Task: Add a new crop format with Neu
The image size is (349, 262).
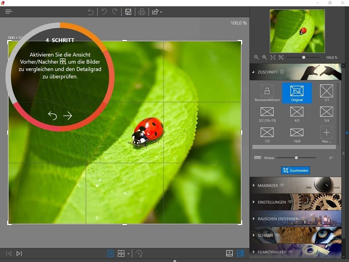Action: (x=327, y=134)
